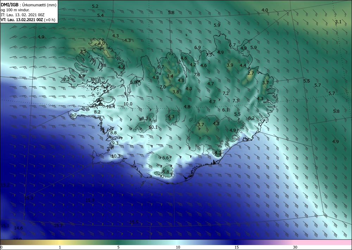
Task: Click the 6.9 value on the map
Action: [197, 48]
